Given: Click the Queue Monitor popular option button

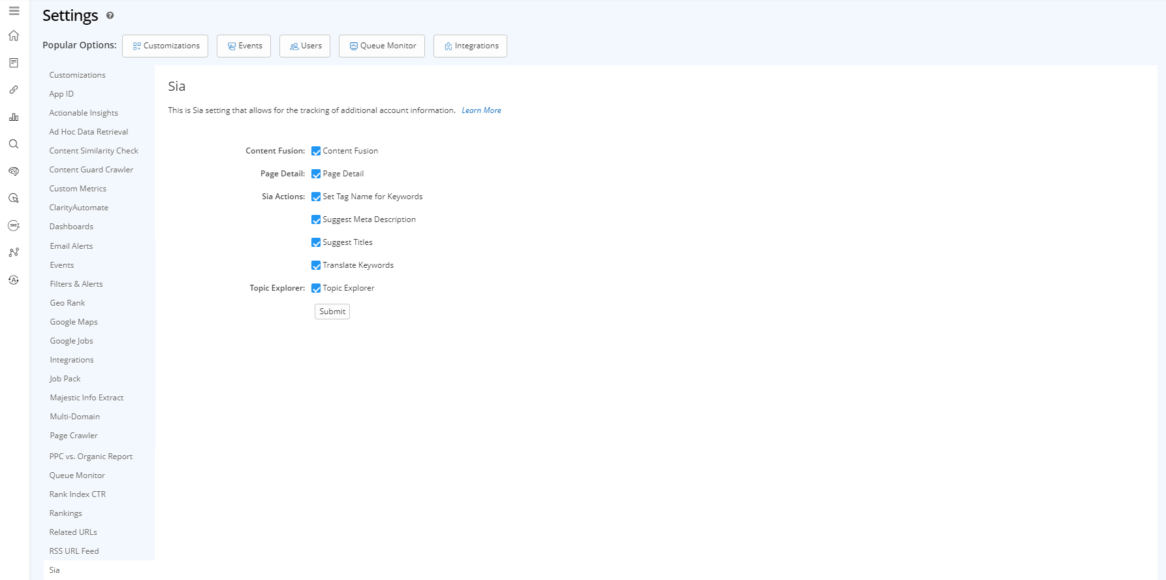Looking at the screenshot, I should coord(382,46).
